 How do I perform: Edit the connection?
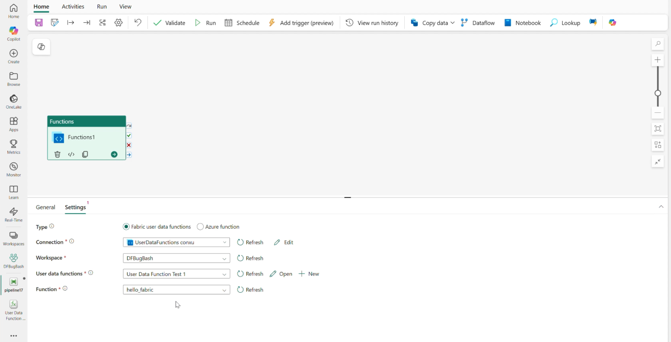pos(283,242)
